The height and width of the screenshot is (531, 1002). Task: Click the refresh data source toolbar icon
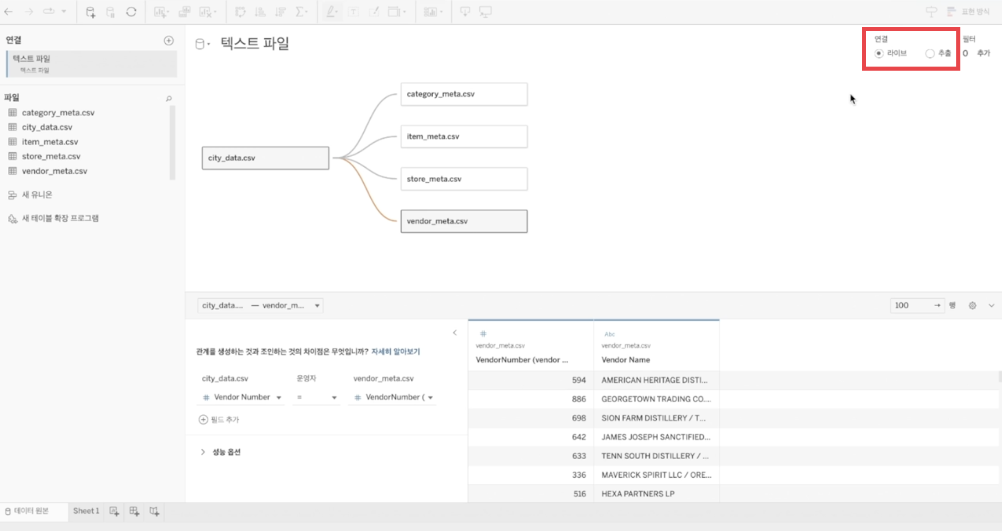(131, 12)
